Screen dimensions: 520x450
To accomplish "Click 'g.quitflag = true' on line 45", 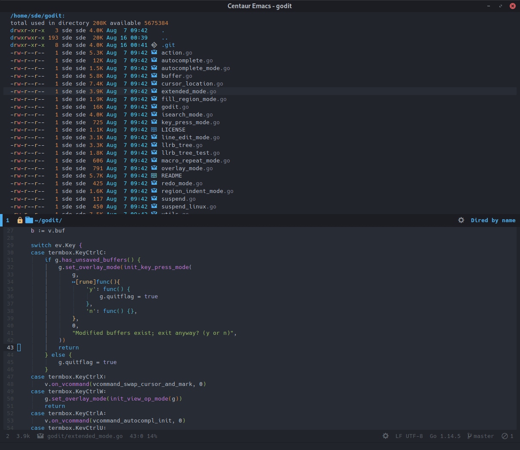I will coord(88,362).
